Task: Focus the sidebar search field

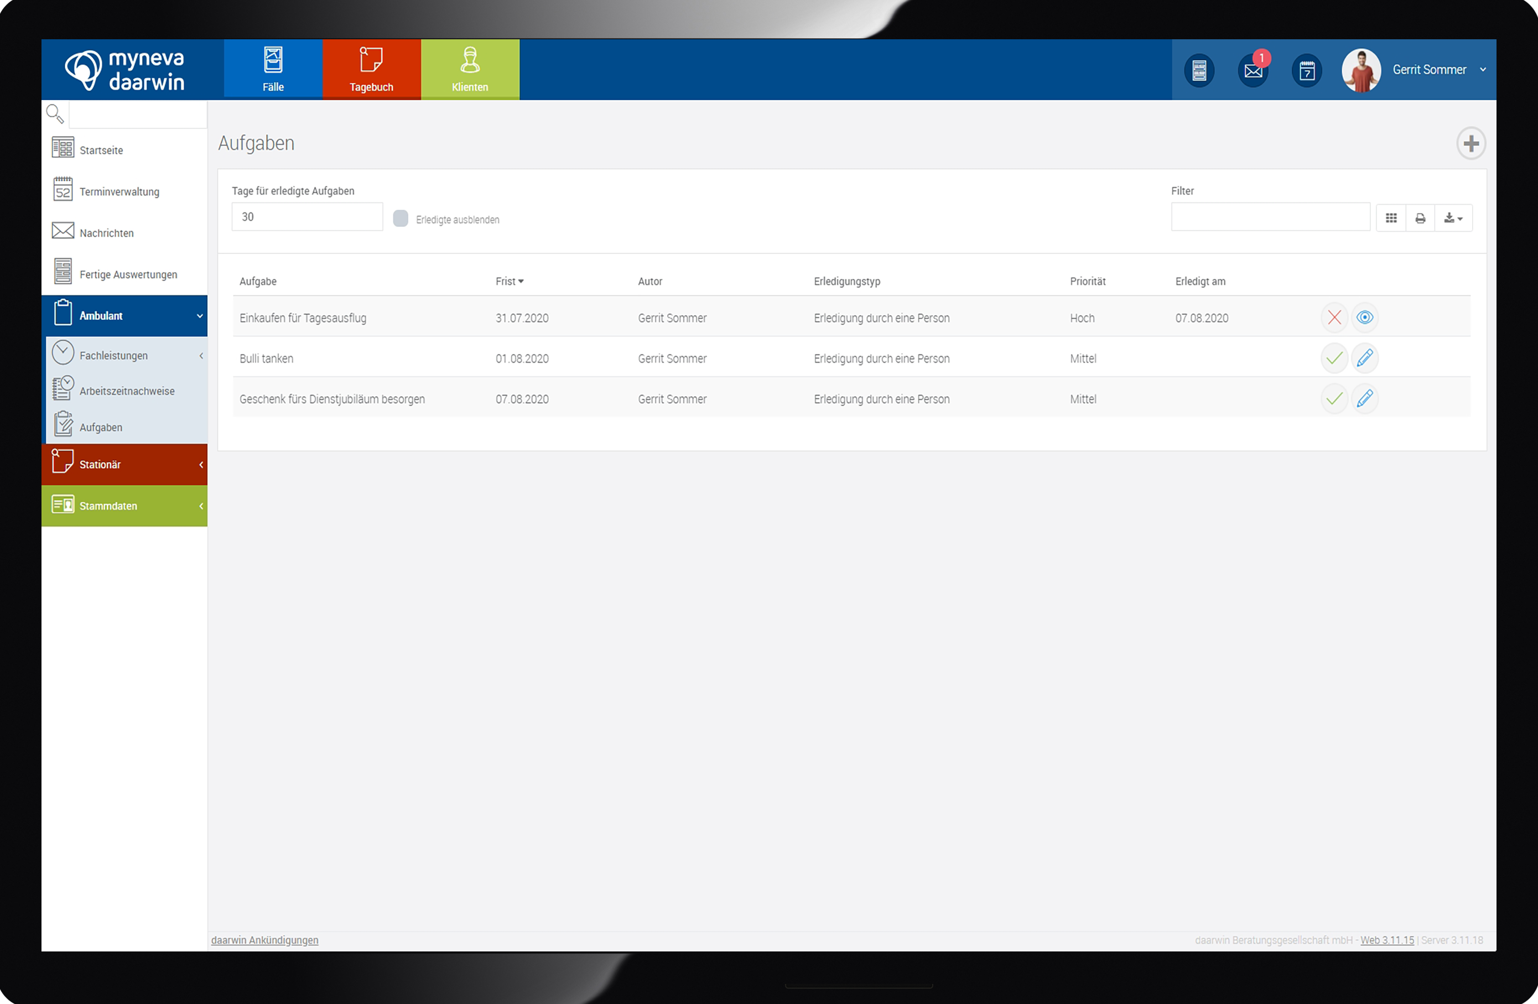Action: pos(138,115)
